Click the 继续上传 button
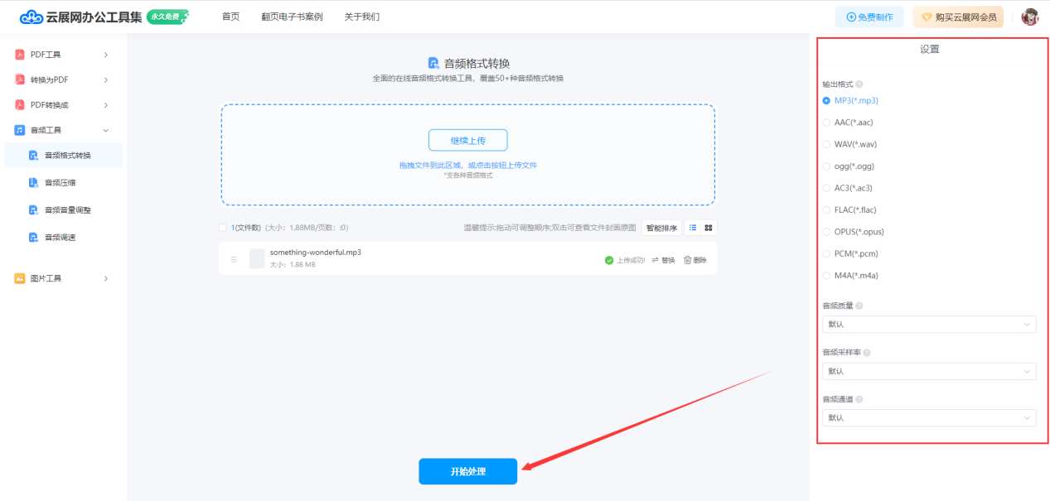This screenshot has width=1050, height=501. 468,140
